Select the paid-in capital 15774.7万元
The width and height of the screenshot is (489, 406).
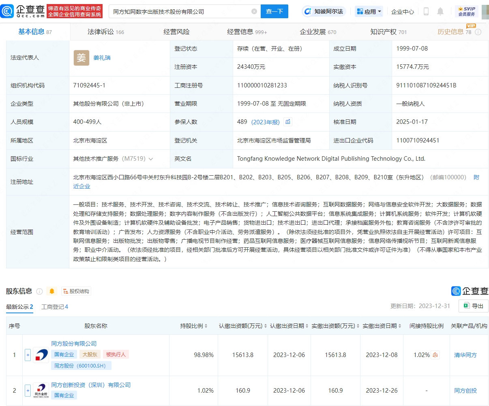[x=412, y=67]
